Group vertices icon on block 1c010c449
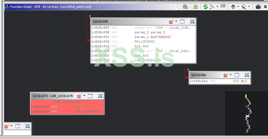The height and width of the screenshot is (138, 268). [192, 21]
